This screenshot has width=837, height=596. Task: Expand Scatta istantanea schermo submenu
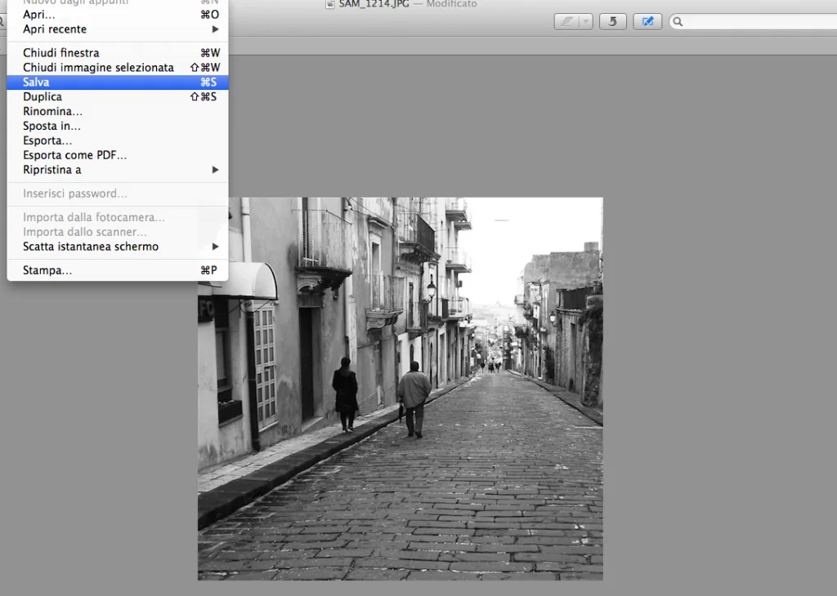(x=91, y=247)
